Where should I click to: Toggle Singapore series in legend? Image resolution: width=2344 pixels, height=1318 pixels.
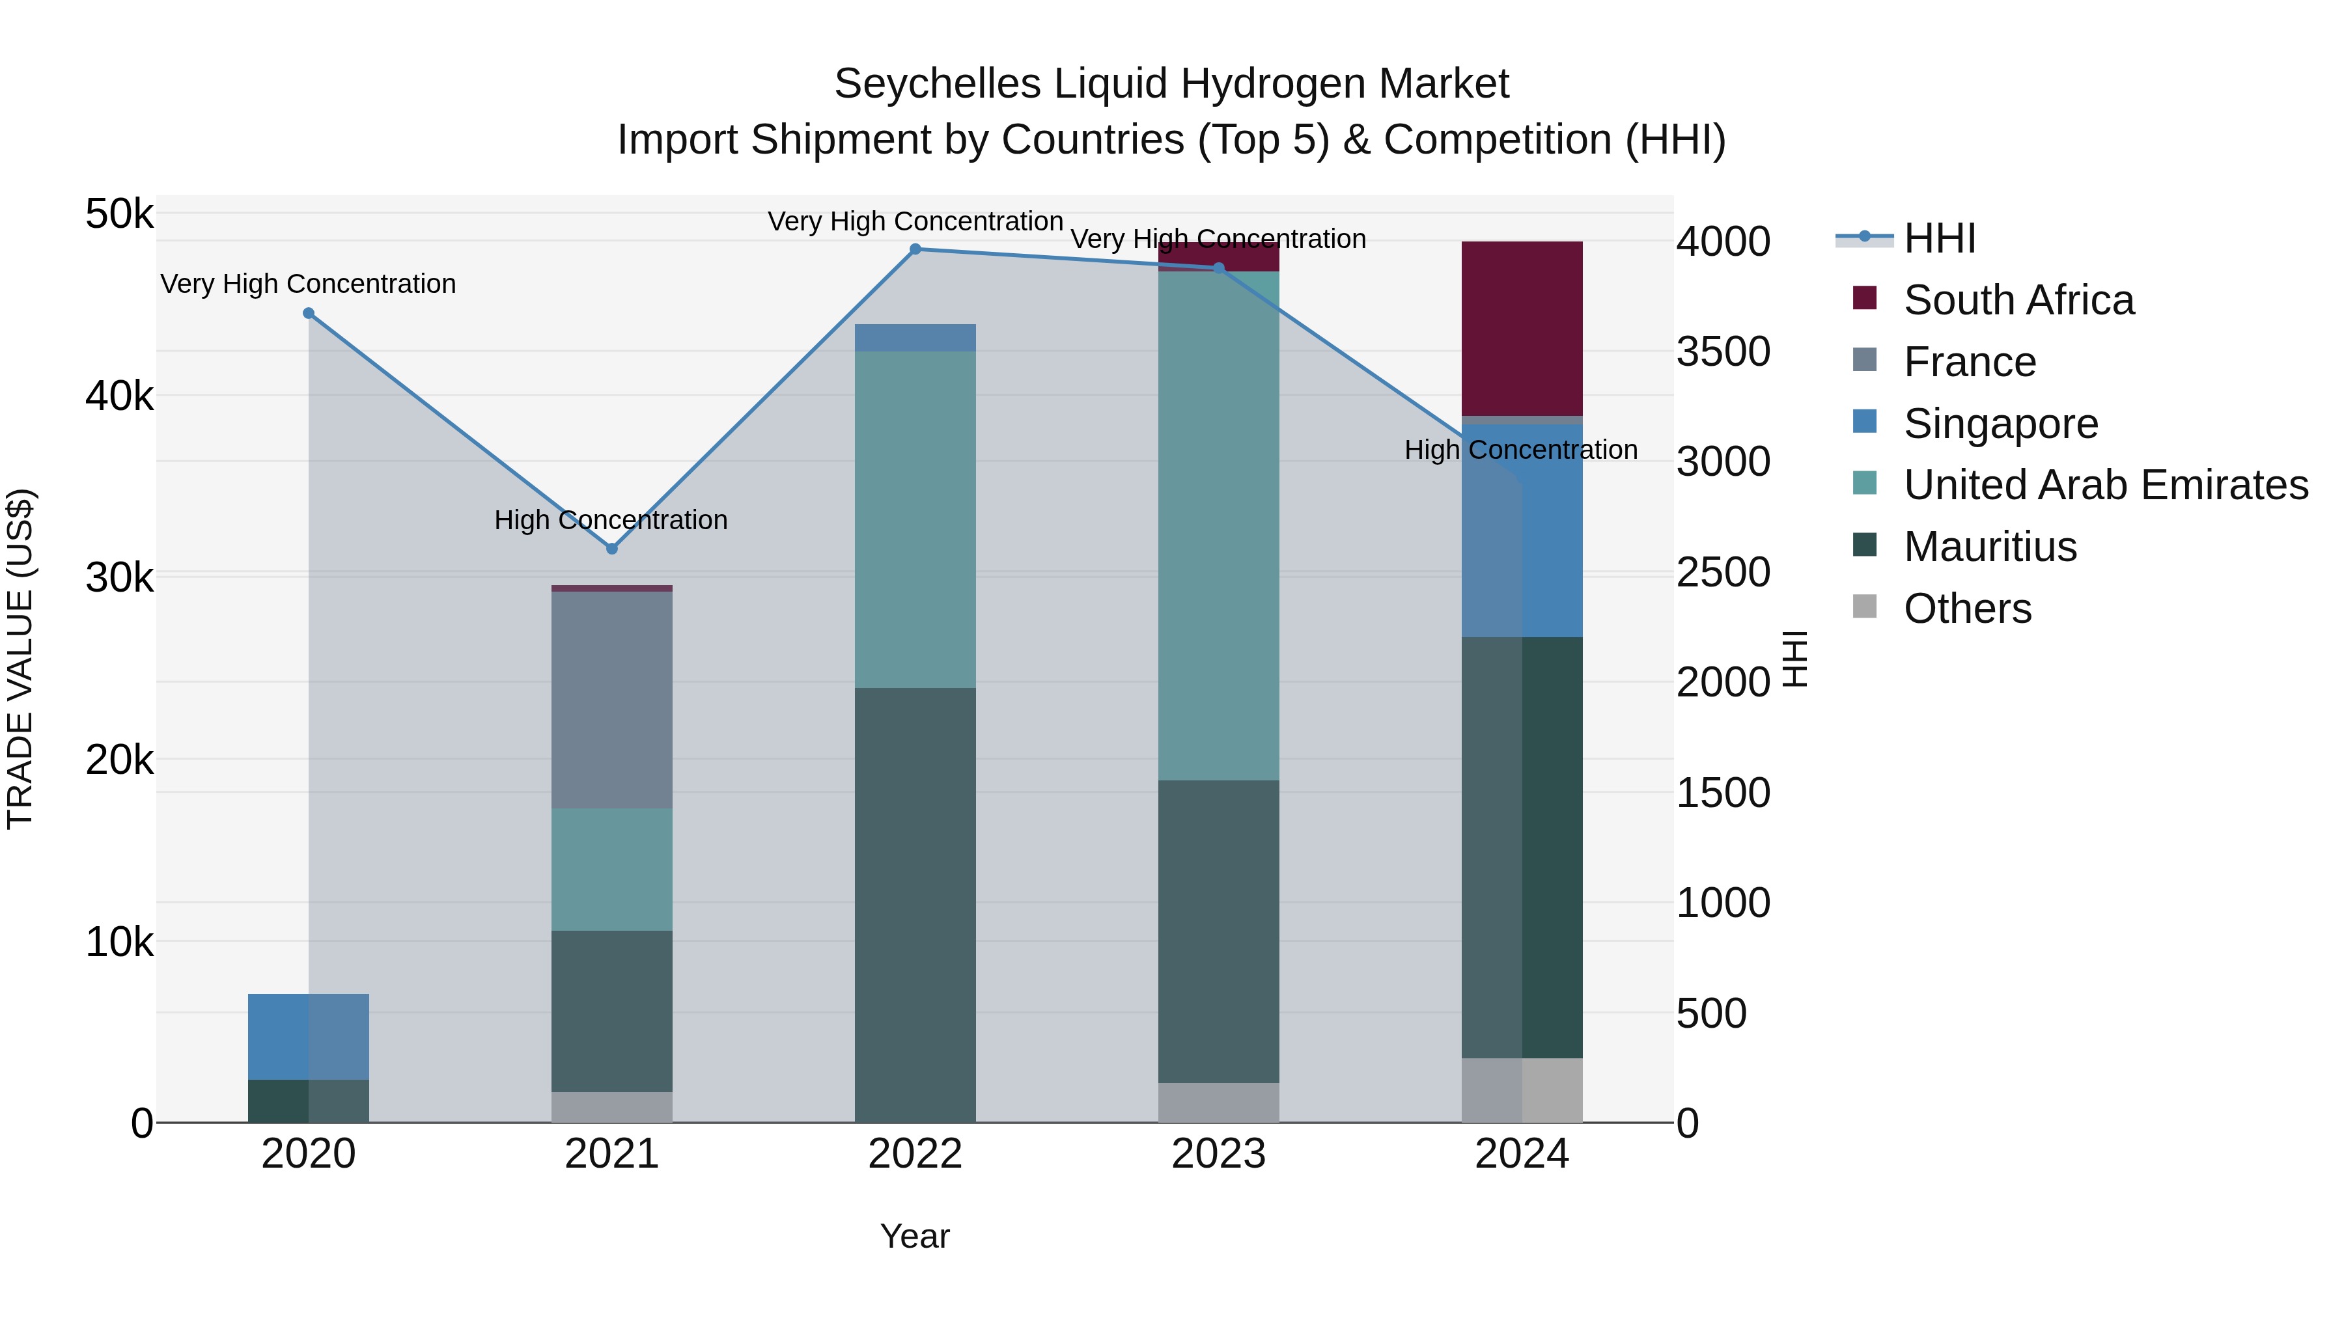click(1975, 424)
